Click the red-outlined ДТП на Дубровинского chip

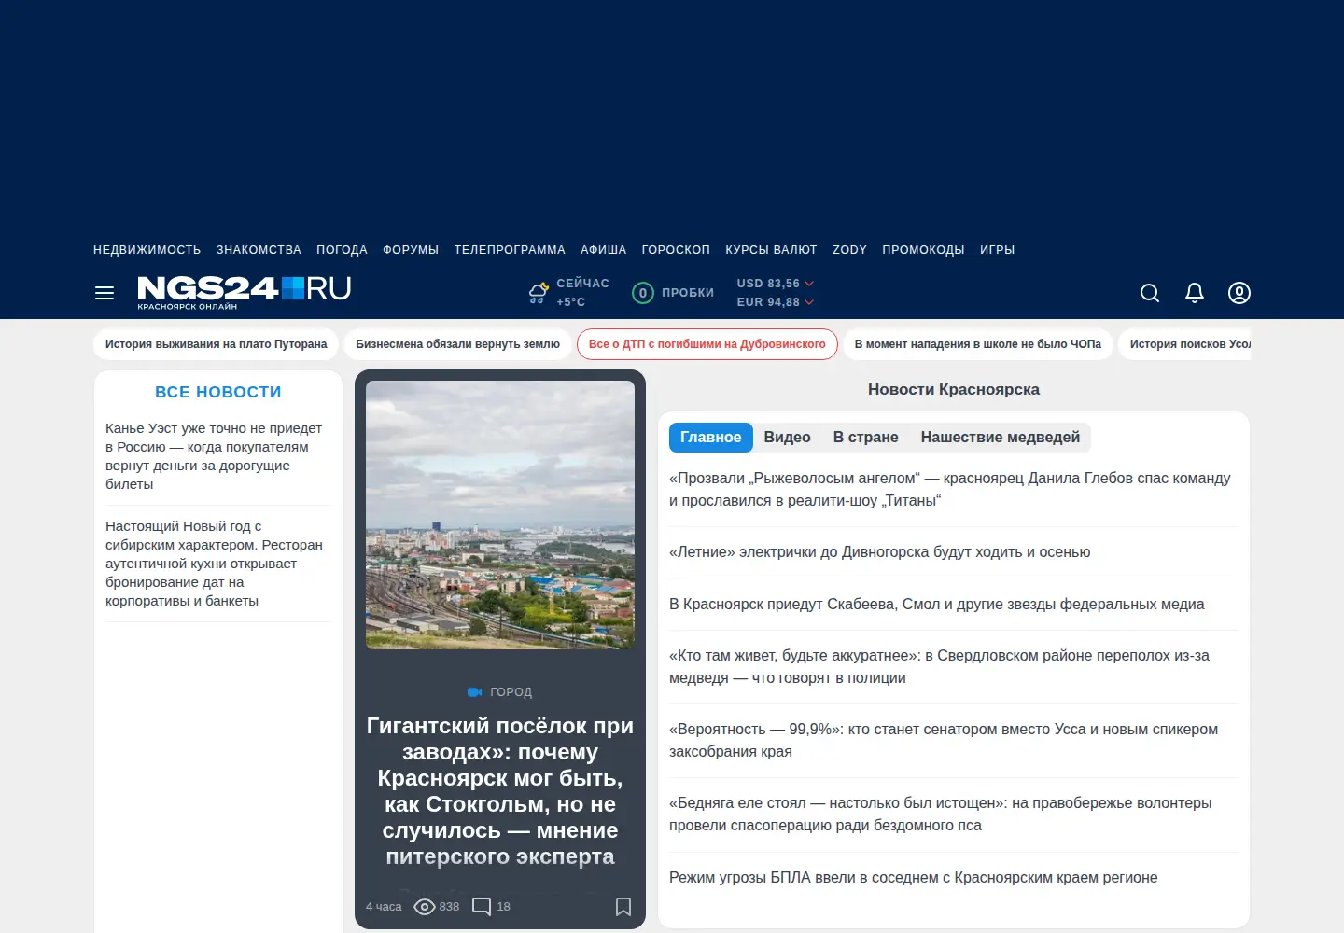[x=707, y=344]
